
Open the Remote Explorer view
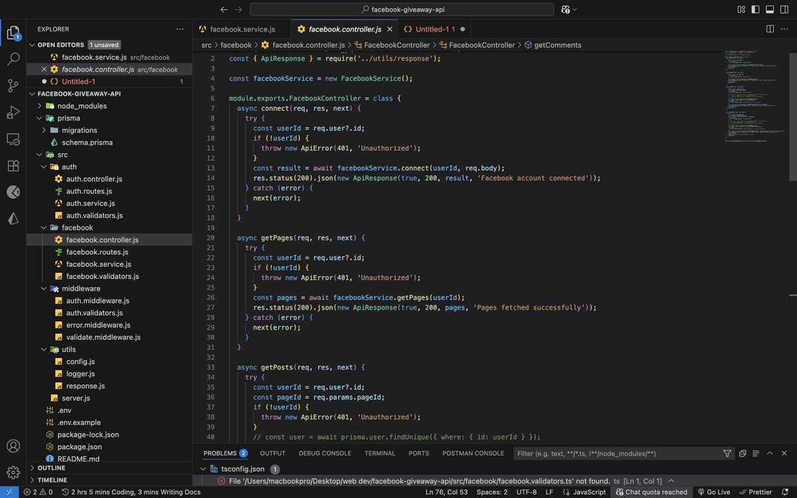[13, 139]
